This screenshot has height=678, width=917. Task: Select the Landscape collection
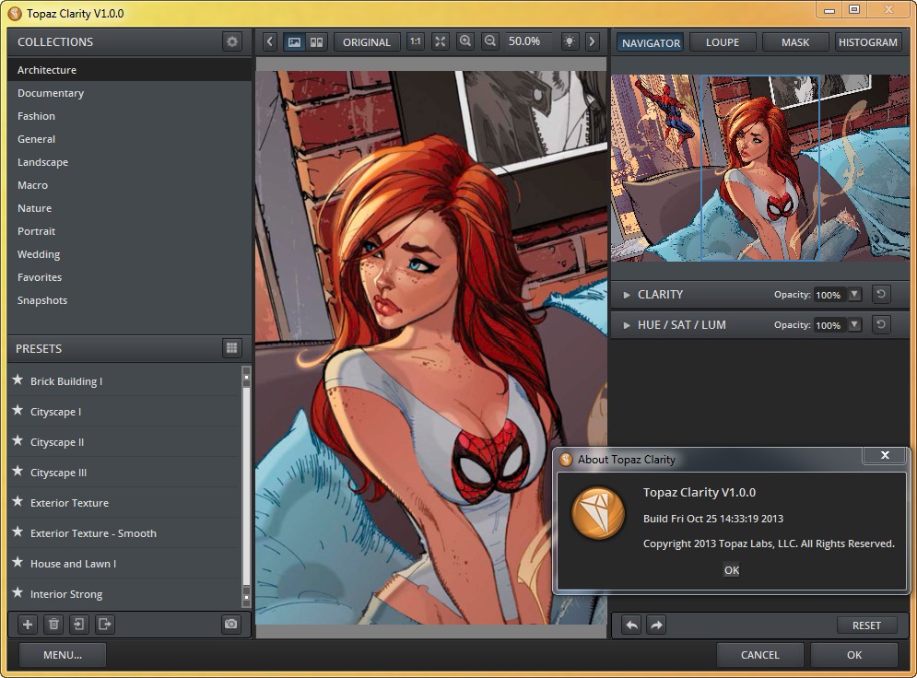[129, 162]
